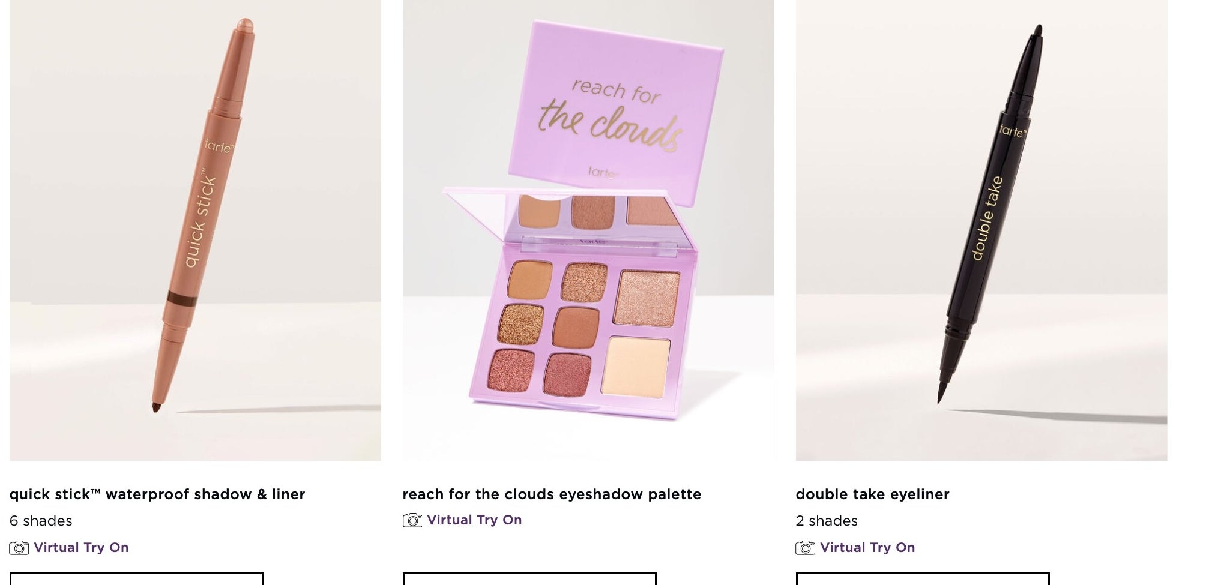
Task: Start Virtual Try On for double take eyeliner
Action: (x=867, y=548)
